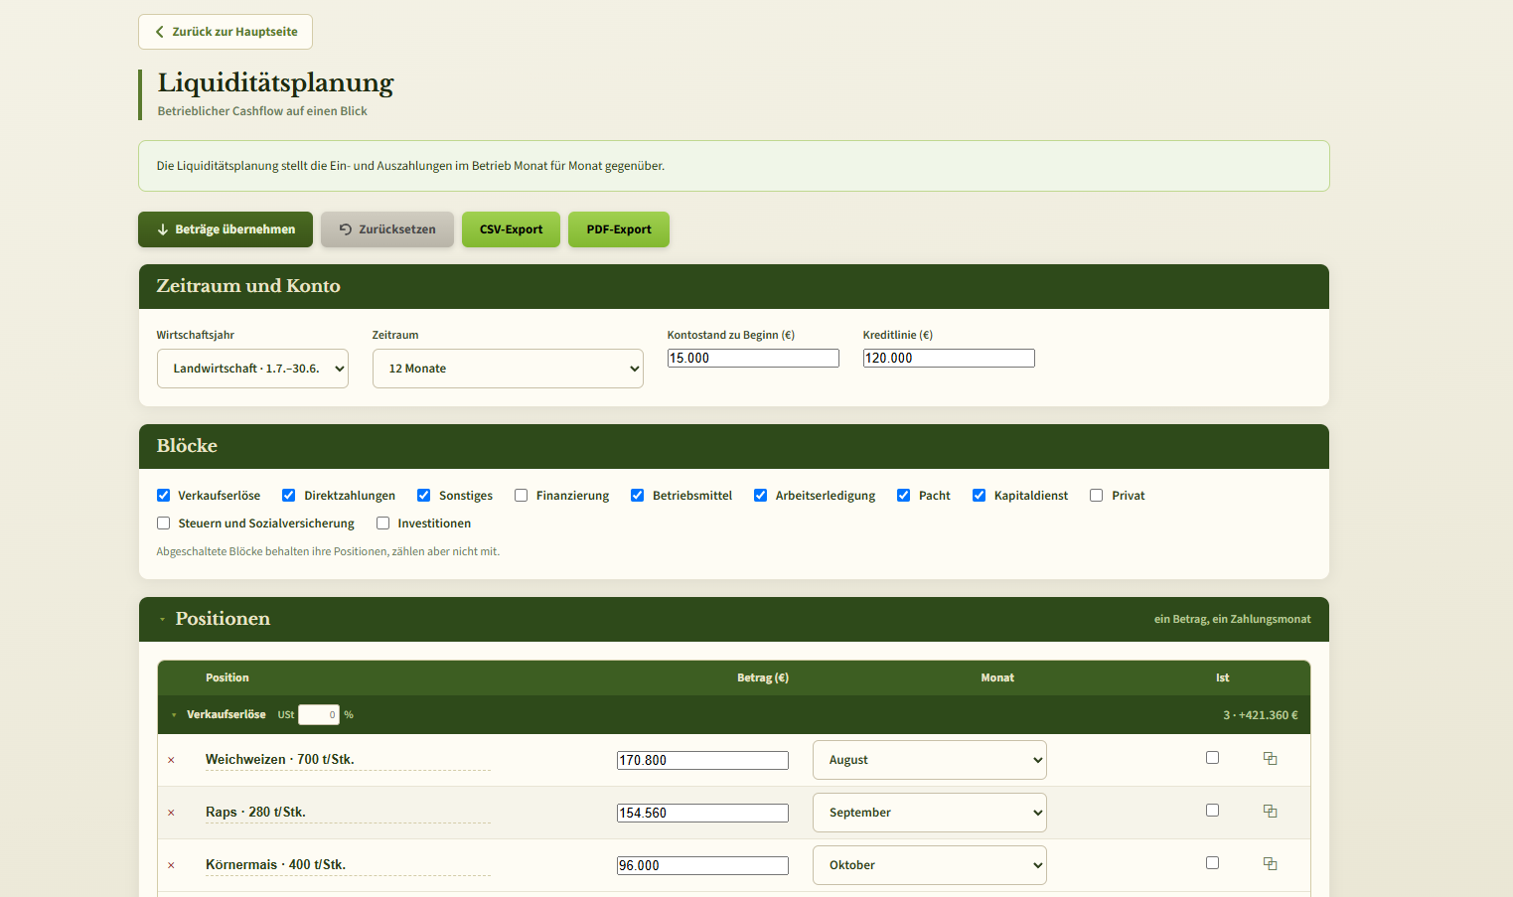
Task: Open the Wirtschaftsjahr dropdown
Action: pos(252,369)
